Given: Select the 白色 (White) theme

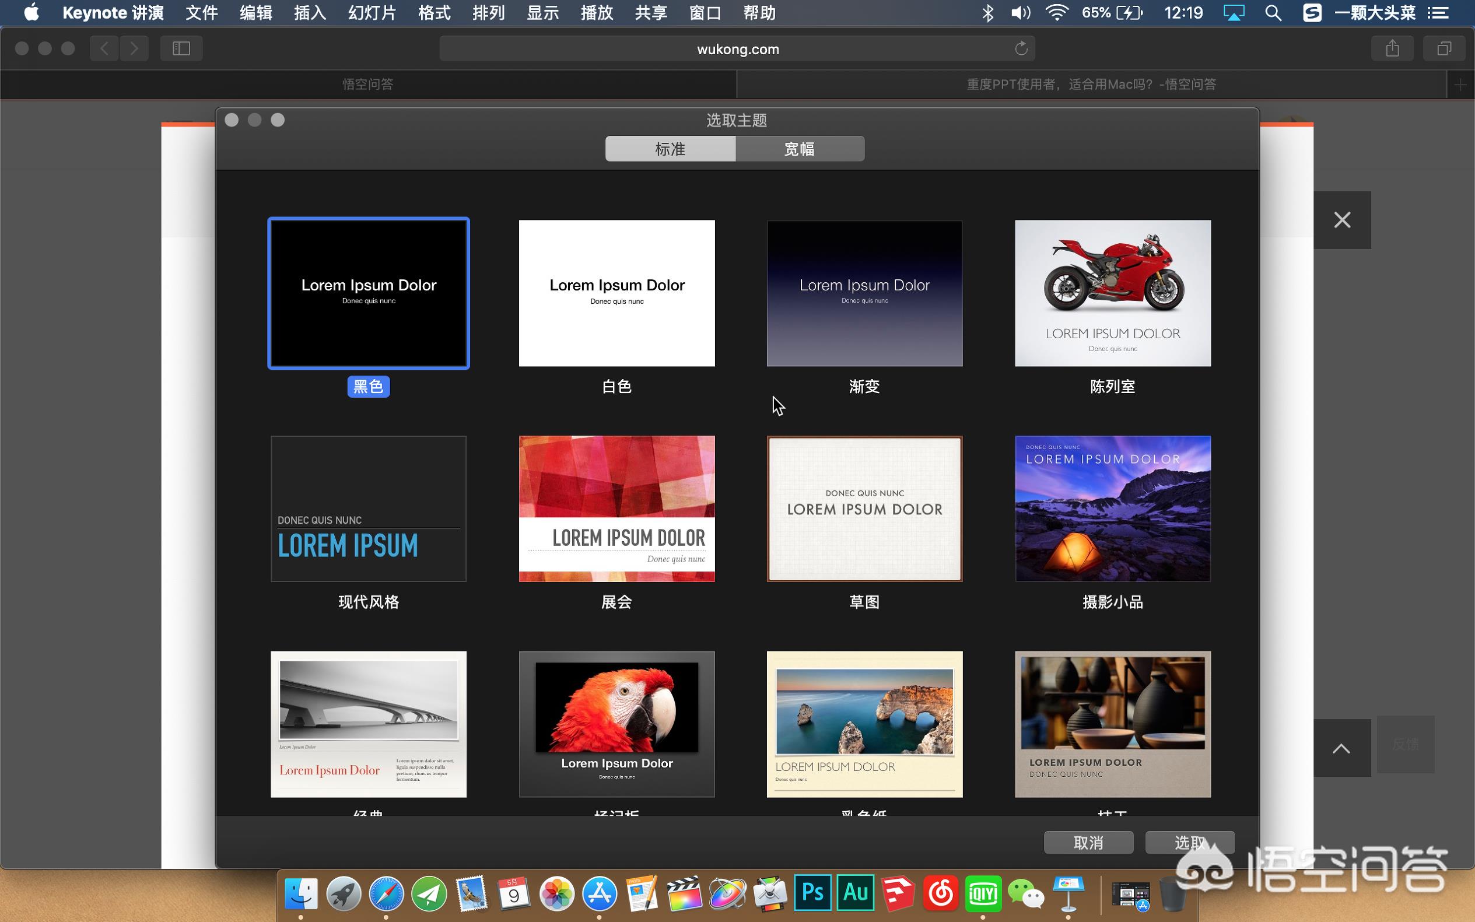Looking at the screenshot, I should [x=616, y=293].
